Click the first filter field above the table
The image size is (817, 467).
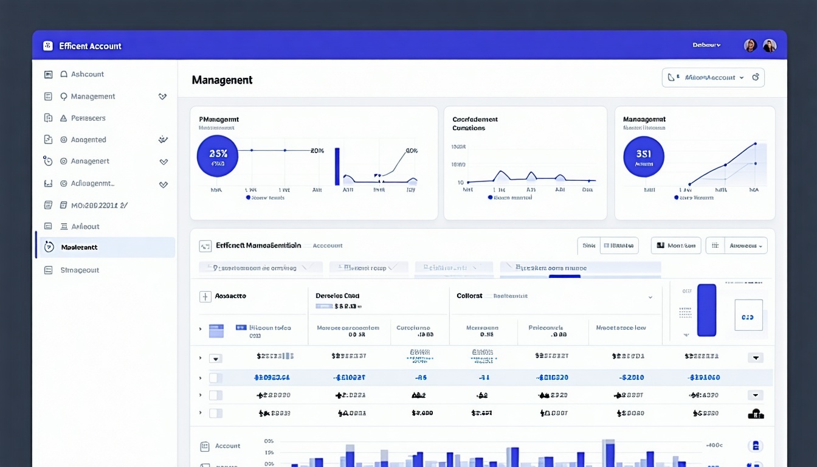pyautogui.click(x=260, y=268)
